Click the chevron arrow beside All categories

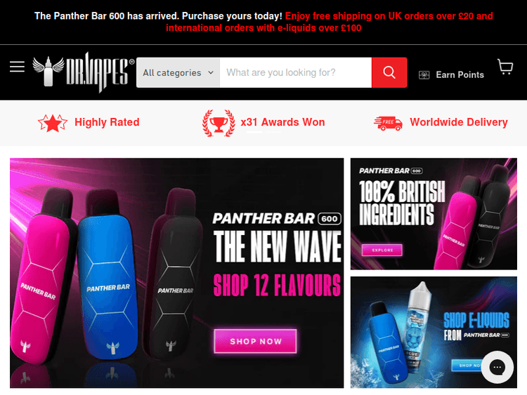click(x=211, y=72)
